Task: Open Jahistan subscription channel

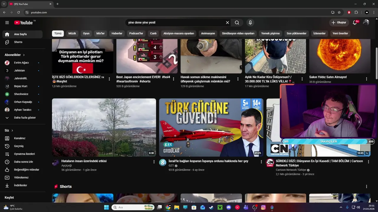Action: coord(22,71)
